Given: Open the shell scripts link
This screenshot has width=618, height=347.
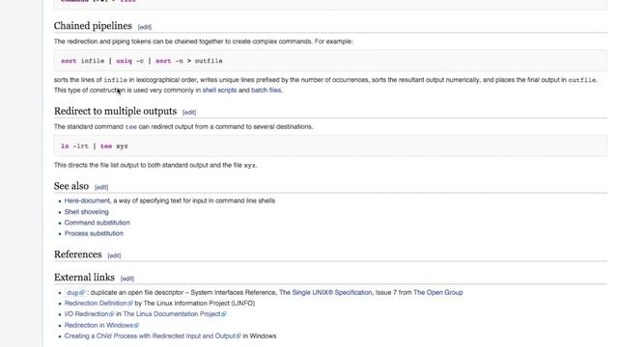Looking at the screenshot, I should click(x=219, y=90).
